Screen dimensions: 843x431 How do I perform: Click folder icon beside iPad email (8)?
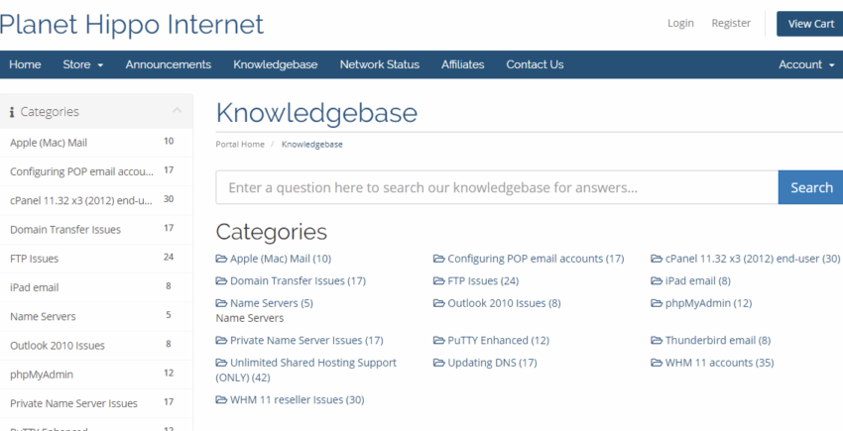(x=657, y=280)
